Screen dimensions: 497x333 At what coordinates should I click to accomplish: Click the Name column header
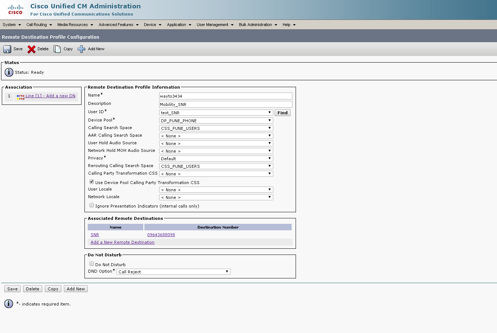(115, 227)
